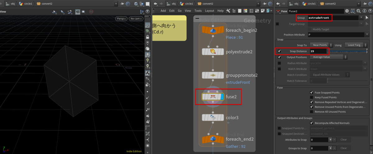Screen dimensions: 373x154
Task: Open the network editor wrench tools icon
Action: coord(228,11)
